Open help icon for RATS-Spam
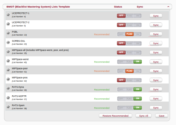This screenshot has width=176, height=125. pyautogui.click(x=8, y=107)
